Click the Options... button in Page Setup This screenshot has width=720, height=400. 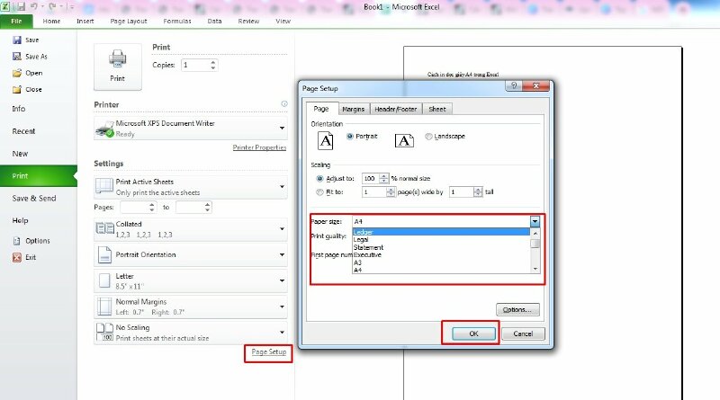(517, 309)
